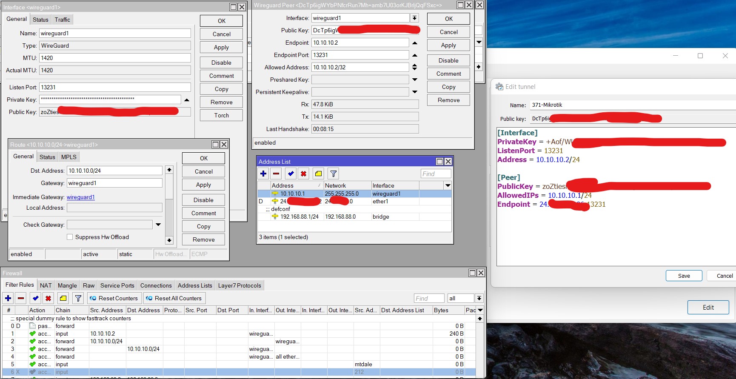This screenshot has width=736, height=379.
Task: Click the remove (minus) icon in Address List
Action: [276, 174]
